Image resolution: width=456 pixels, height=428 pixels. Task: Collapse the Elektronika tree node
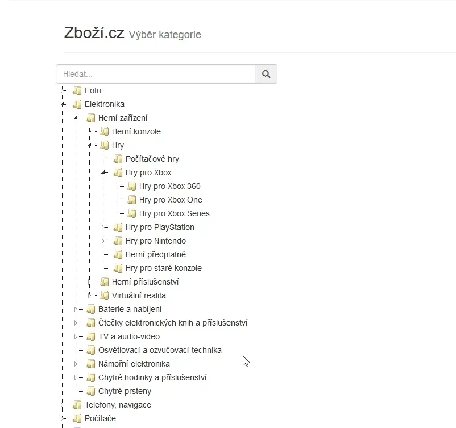tap(62, 104)
